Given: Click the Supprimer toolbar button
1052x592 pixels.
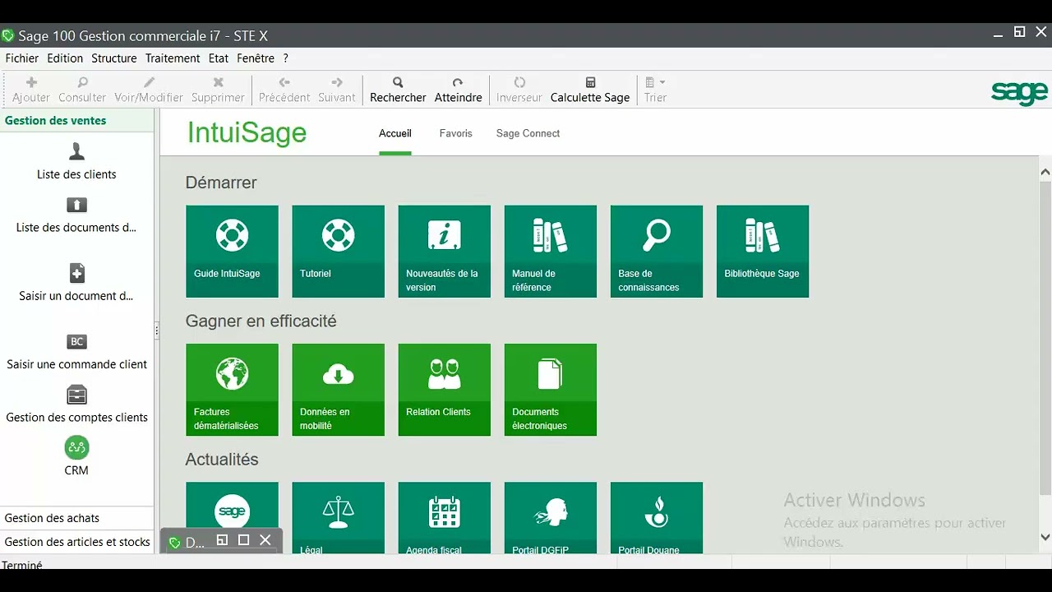Looking at the screenshot, I should (x=218, y=90).
